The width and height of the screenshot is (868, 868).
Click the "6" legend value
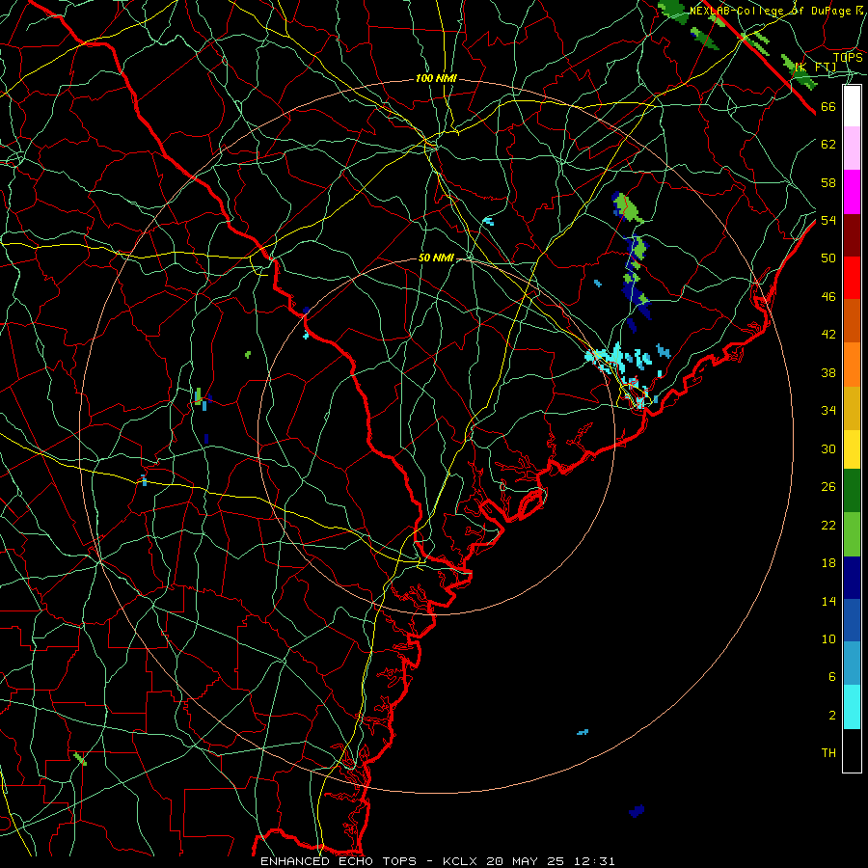[831, 677]
